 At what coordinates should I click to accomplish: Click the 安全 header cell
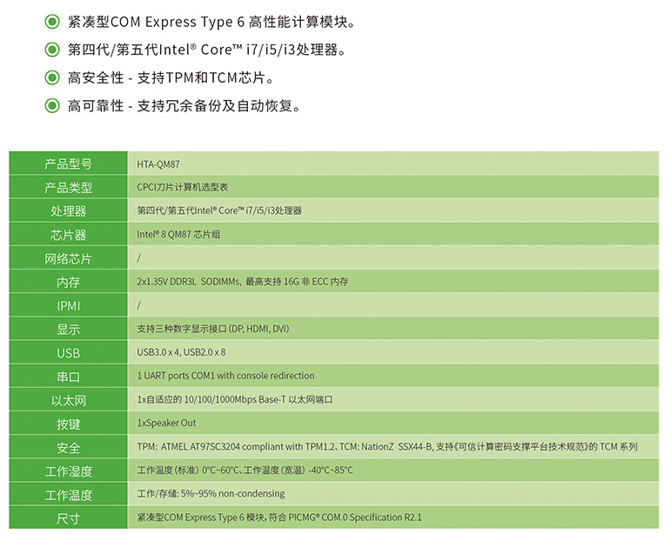(69, 447)
